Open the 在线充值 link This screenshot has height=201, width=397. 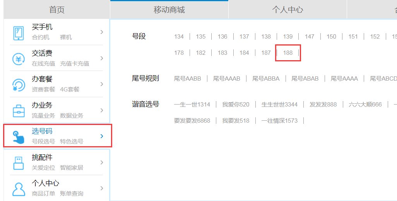pos(43,64)
